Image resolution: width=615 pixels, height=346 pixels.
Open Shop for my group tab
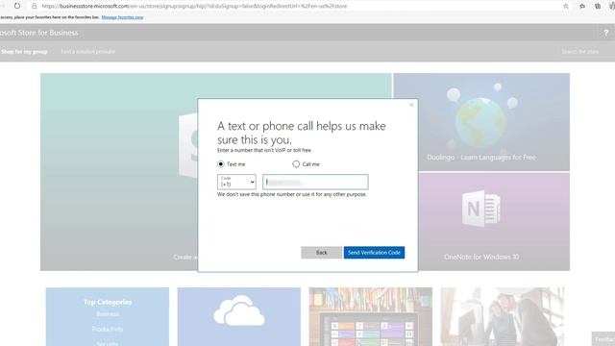(24, 51)
